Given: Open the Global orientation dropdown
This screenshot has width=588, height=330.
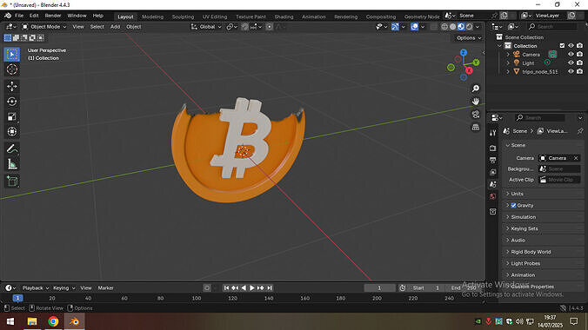Looking at the screenshot, I should 207,27.
